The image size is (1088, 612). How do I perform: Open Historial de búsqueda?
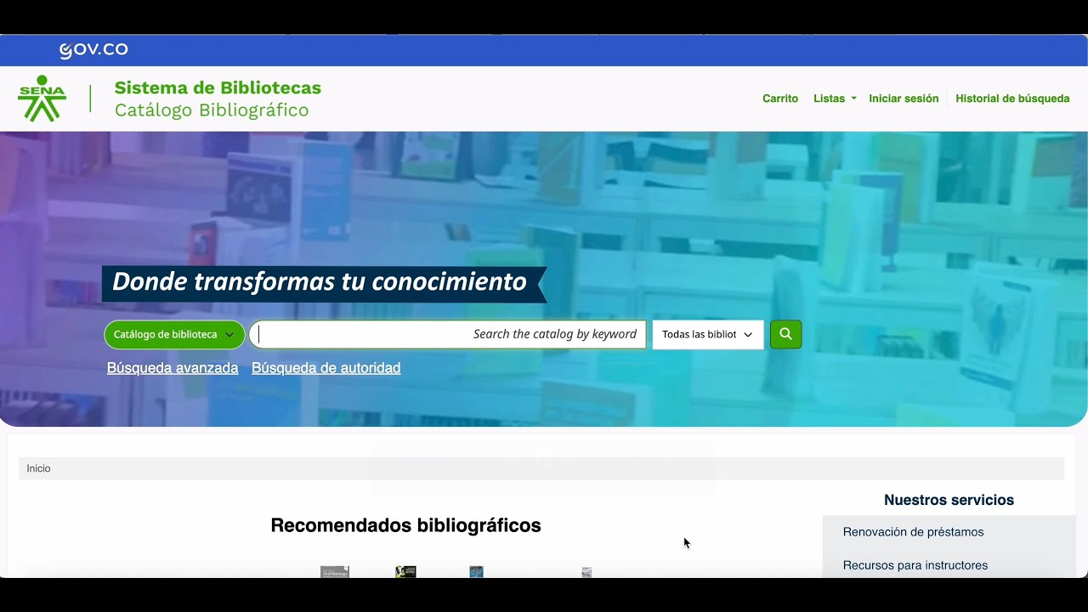[x=1012, y=99]
